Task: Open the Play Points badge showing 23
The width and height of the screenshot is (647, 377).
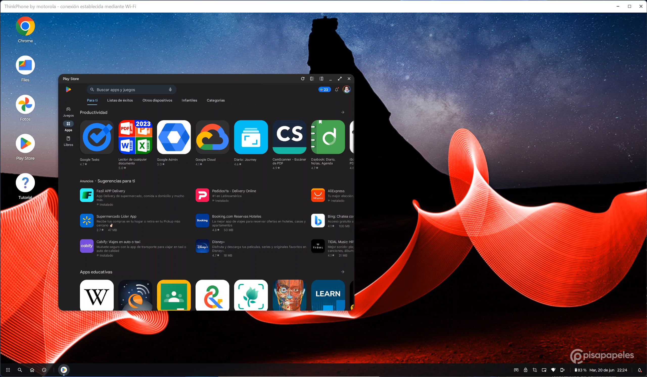Action: 324,89
